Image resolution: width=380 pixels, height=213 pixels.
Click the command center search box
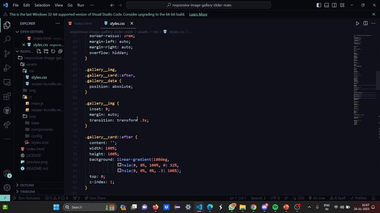click(x=198, y=5)
